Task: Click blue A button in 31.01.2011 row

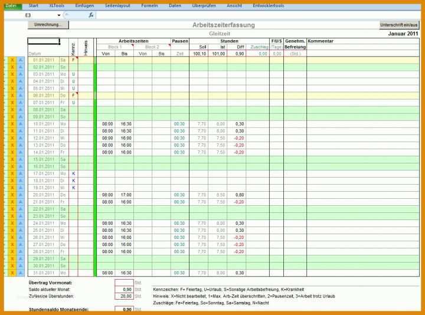Action: 21,273
